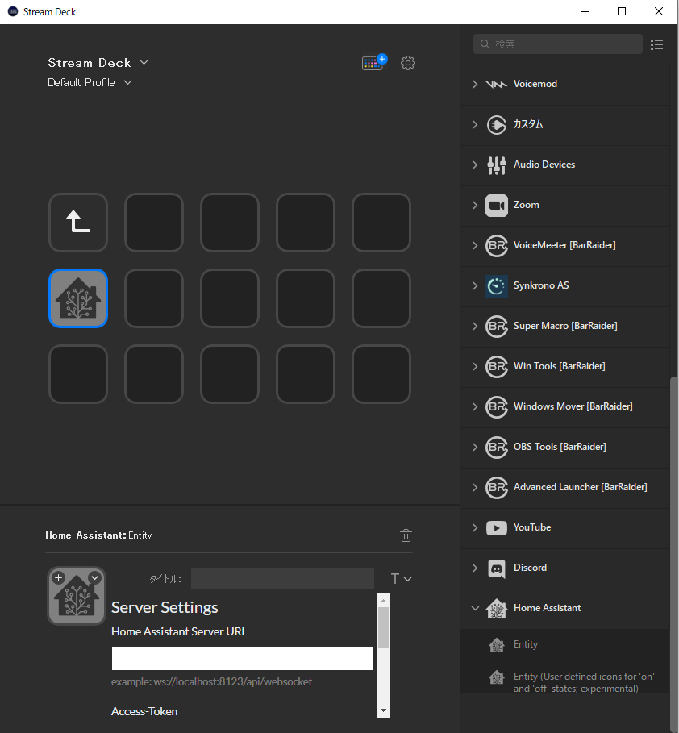Click the Audio Devices mixer icon
This screenshot has width=679, height=733.
click(x=496, y=165)
